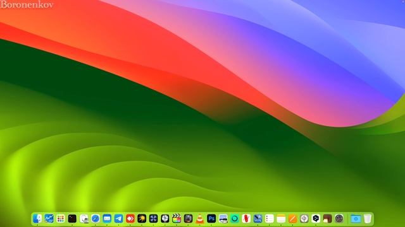
Task: Open the Notes app
Action: click(281, 219)
